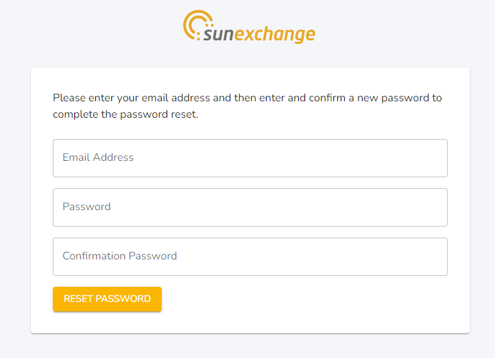Click the "Email Address" placeholder text
The height and width of the screenshot is (358, 495).
[98, 157]
